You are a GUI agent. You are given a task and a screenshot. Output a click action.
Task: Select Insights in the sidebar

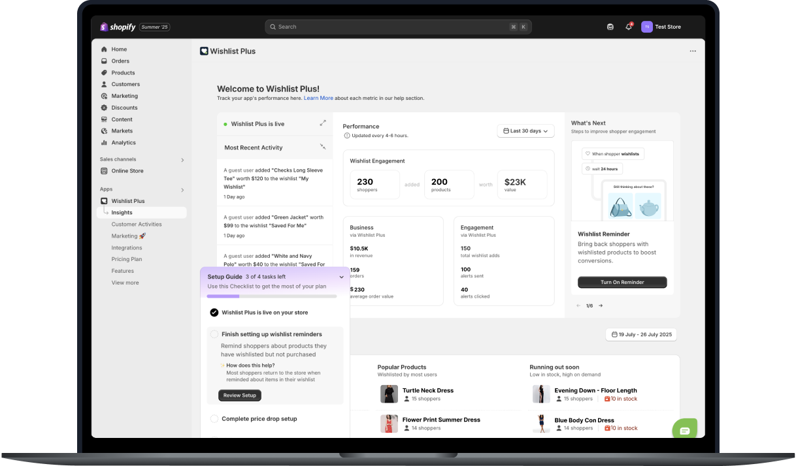142,213
